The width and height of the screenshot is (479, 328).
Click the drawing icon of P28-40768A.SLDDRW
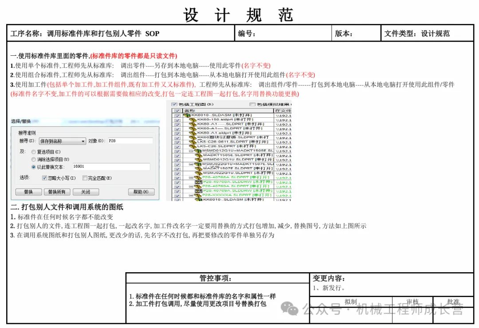coord(199,182)
